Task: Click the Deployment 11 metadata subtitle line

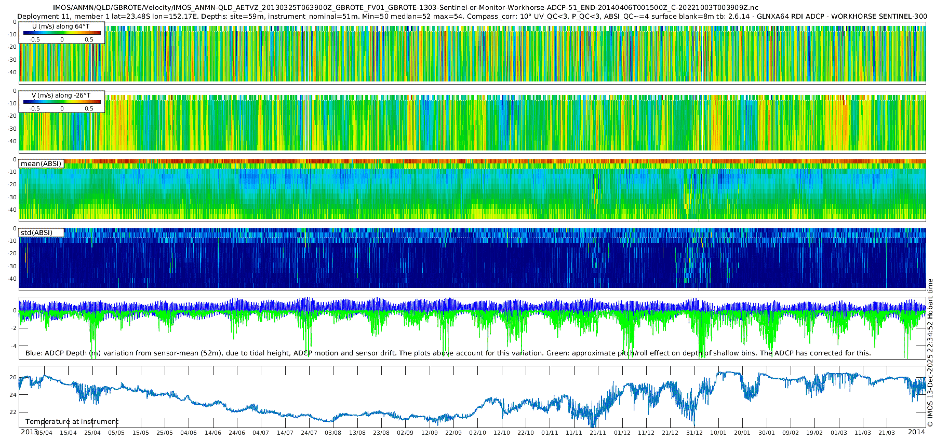Action: [x=472, y=16]
